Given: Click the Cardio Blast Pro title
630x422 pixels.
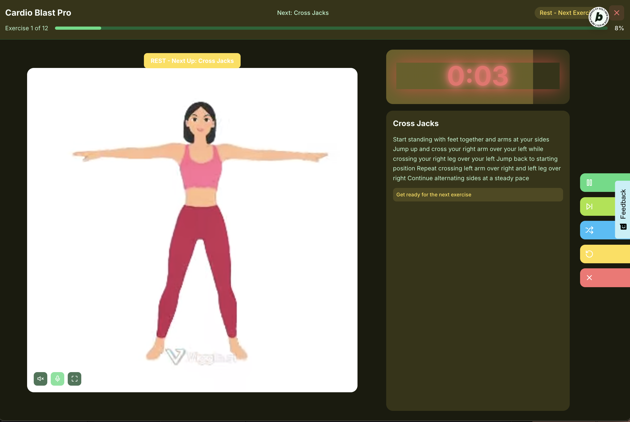Looking at the screenshot, I should tap(38, 13).
